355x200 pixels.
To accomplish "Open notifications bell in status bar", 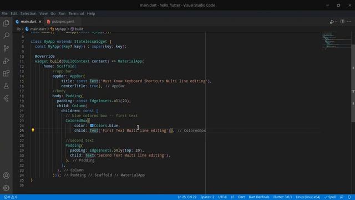I will [349, 197].
